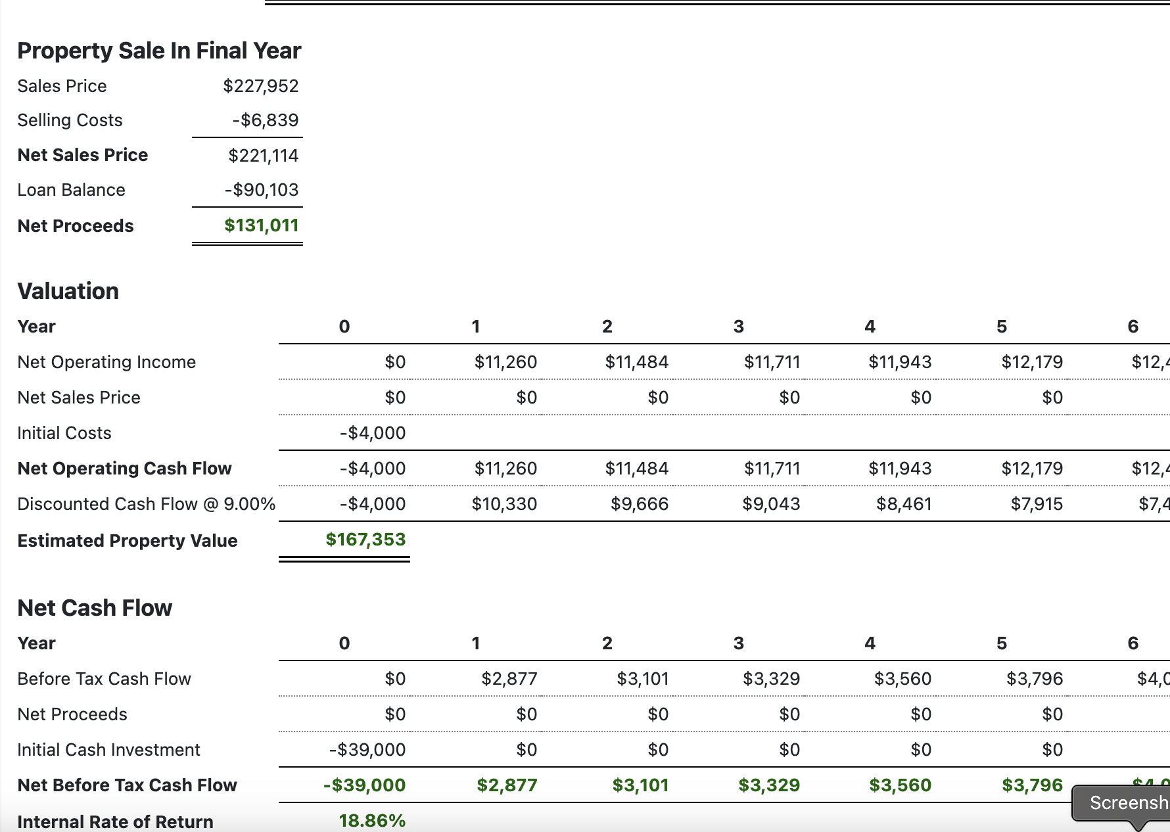Select the Initial Cash Investment row label
This screenshot has width=1170, height=832.
click(108, 750)
